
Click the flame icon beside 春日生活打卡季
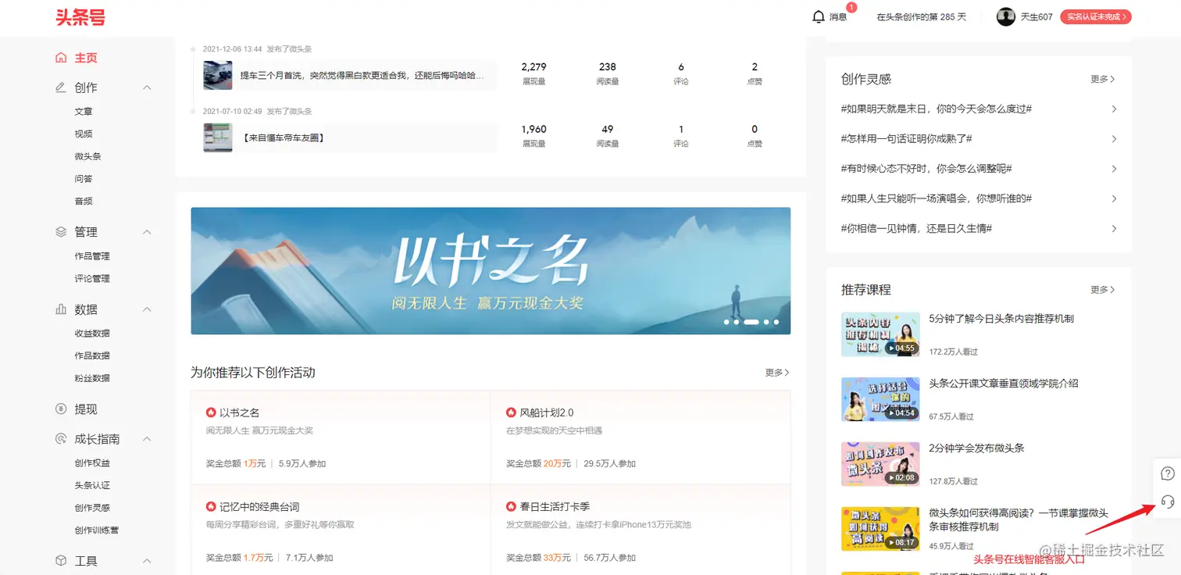pos(511,507)
